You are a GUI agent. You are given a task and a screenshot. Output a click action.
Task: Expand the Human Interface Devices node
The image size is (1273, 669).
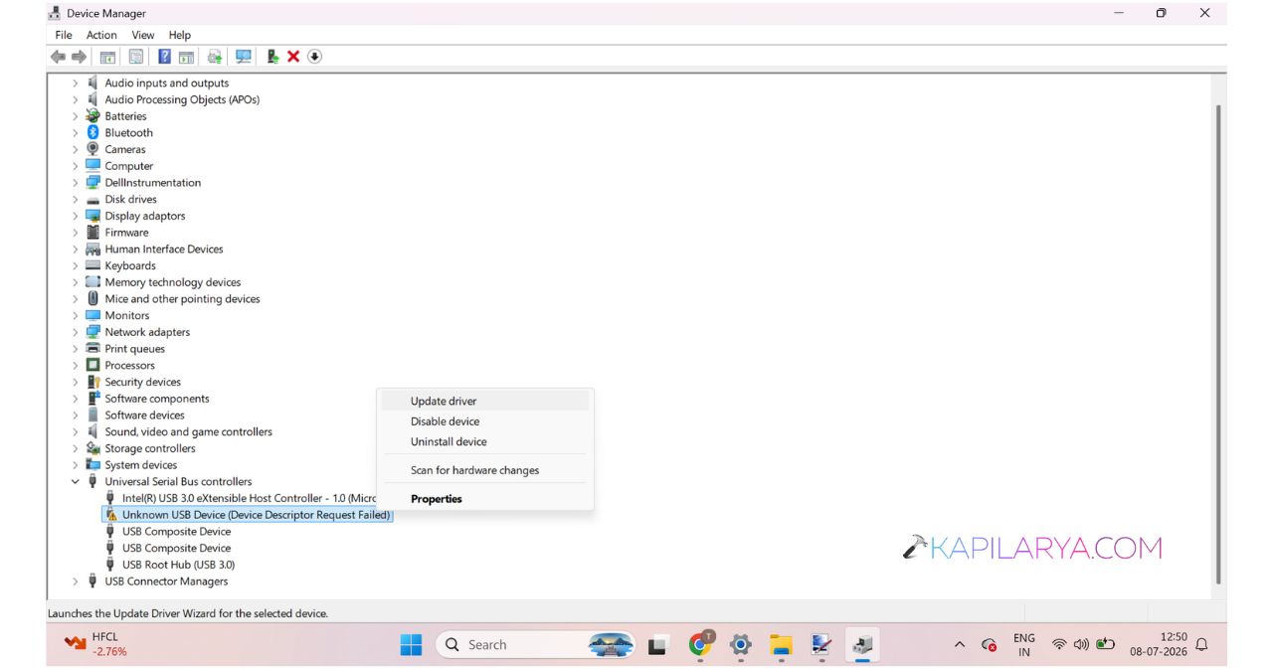click(75, 249)
